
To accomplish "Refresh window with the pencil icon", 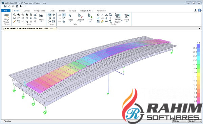I will pos(14,22).
